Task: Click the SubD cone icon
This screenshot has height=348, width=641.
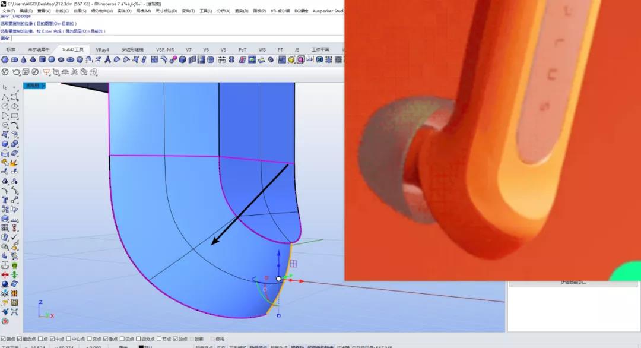Action: [x=24, y=60]
